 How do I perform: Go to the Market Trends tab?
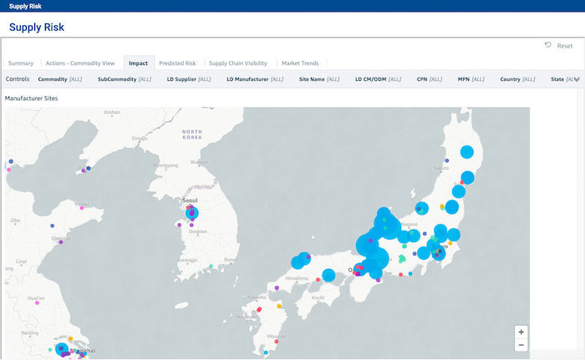point(300,63)
